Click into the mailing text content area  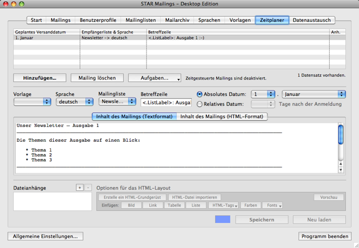point(177,148)
